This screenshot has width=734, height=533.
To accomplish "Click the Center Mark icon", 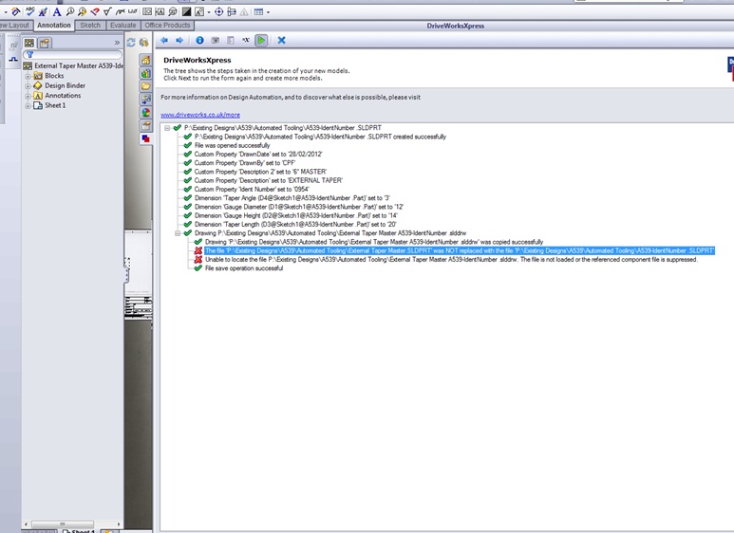I will 218,11.
